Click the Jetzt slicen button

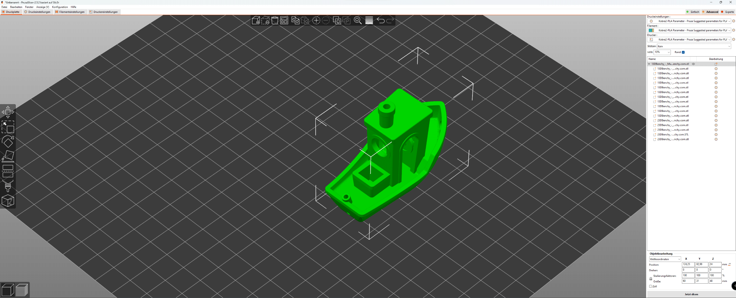click(691, 294)
